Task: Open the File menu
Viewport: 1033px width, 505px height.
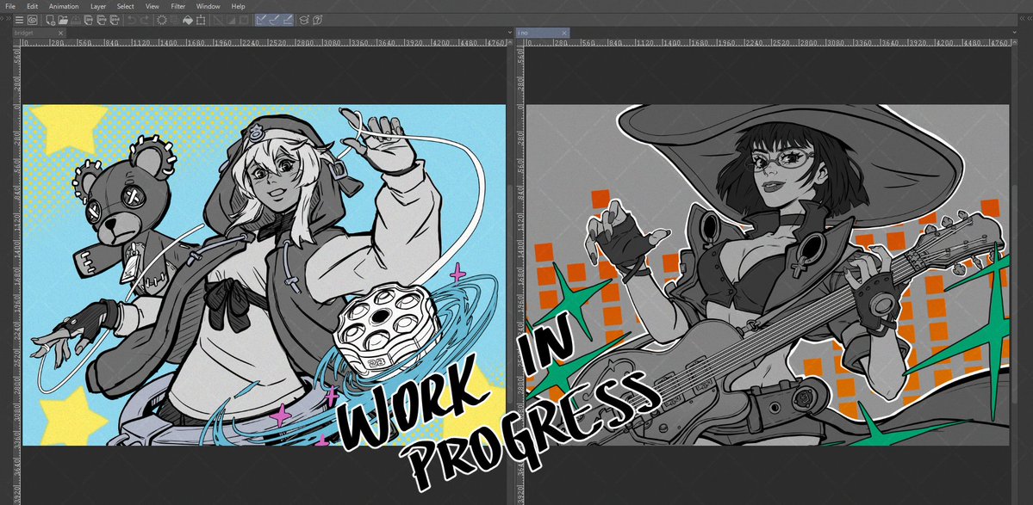Action: coord(10,7)
